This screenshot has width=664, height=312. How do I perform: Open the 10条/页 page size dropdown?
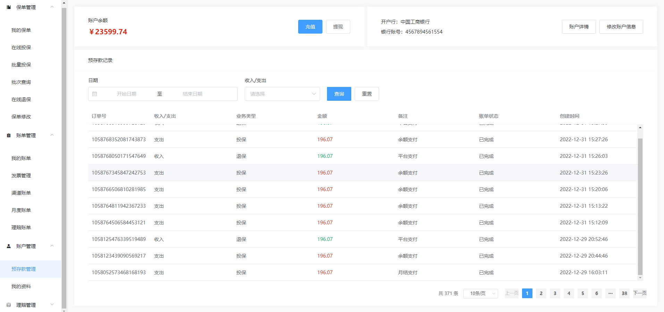click(480, 293)
